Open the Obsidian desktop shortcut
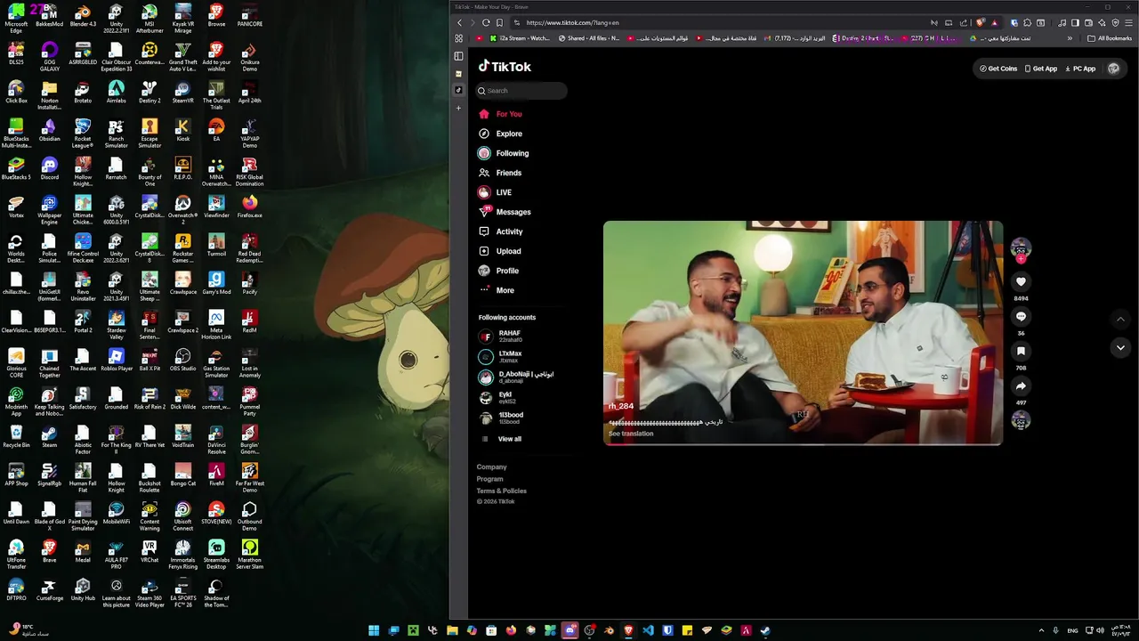Screen dimensions: 1139x641 coord(49,130)
